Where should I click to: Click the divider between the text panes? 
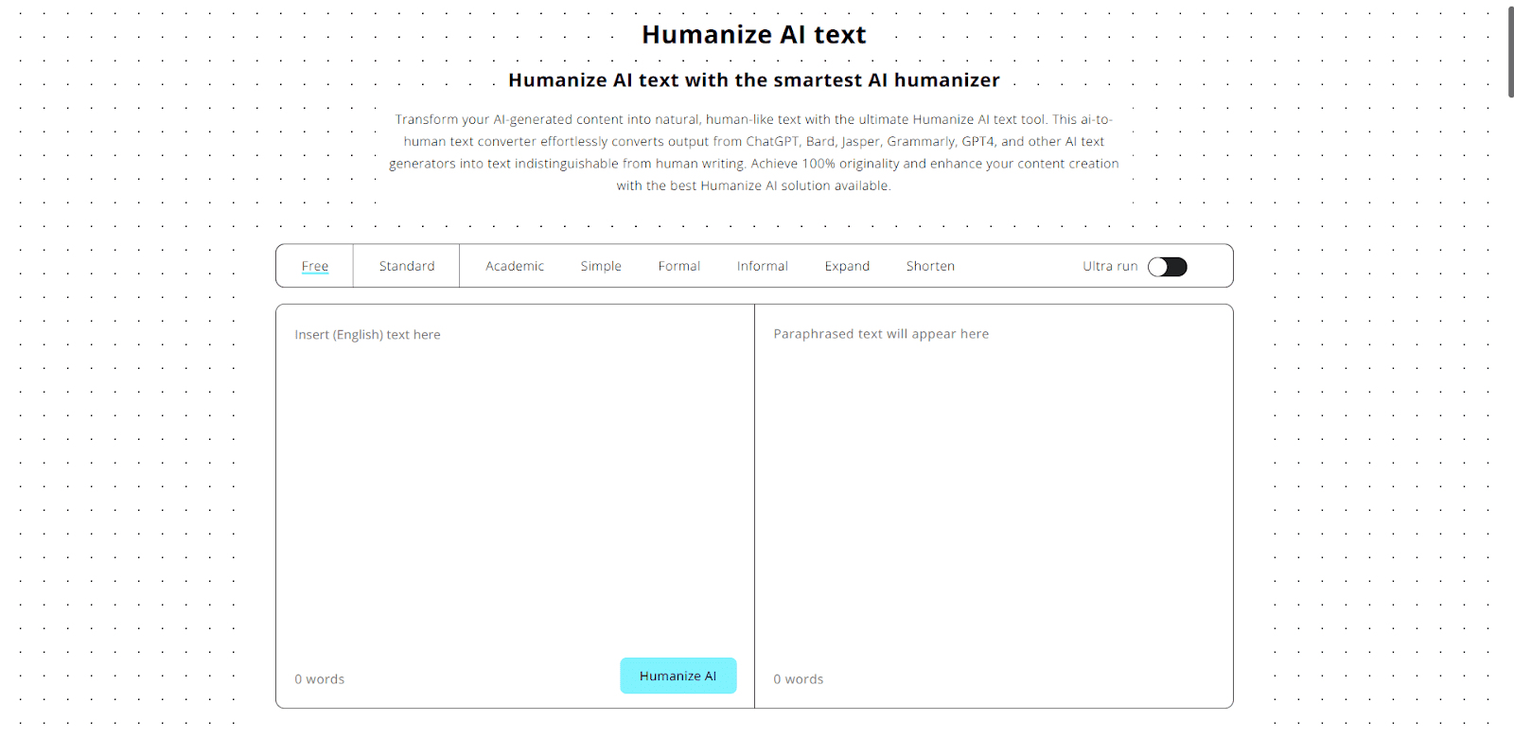click(754, 506)
